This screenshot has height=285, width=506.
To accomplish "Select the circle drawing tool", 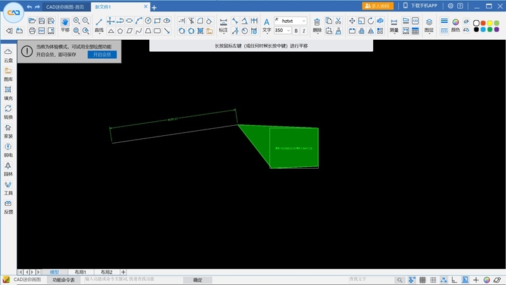I will pos(148,21).
